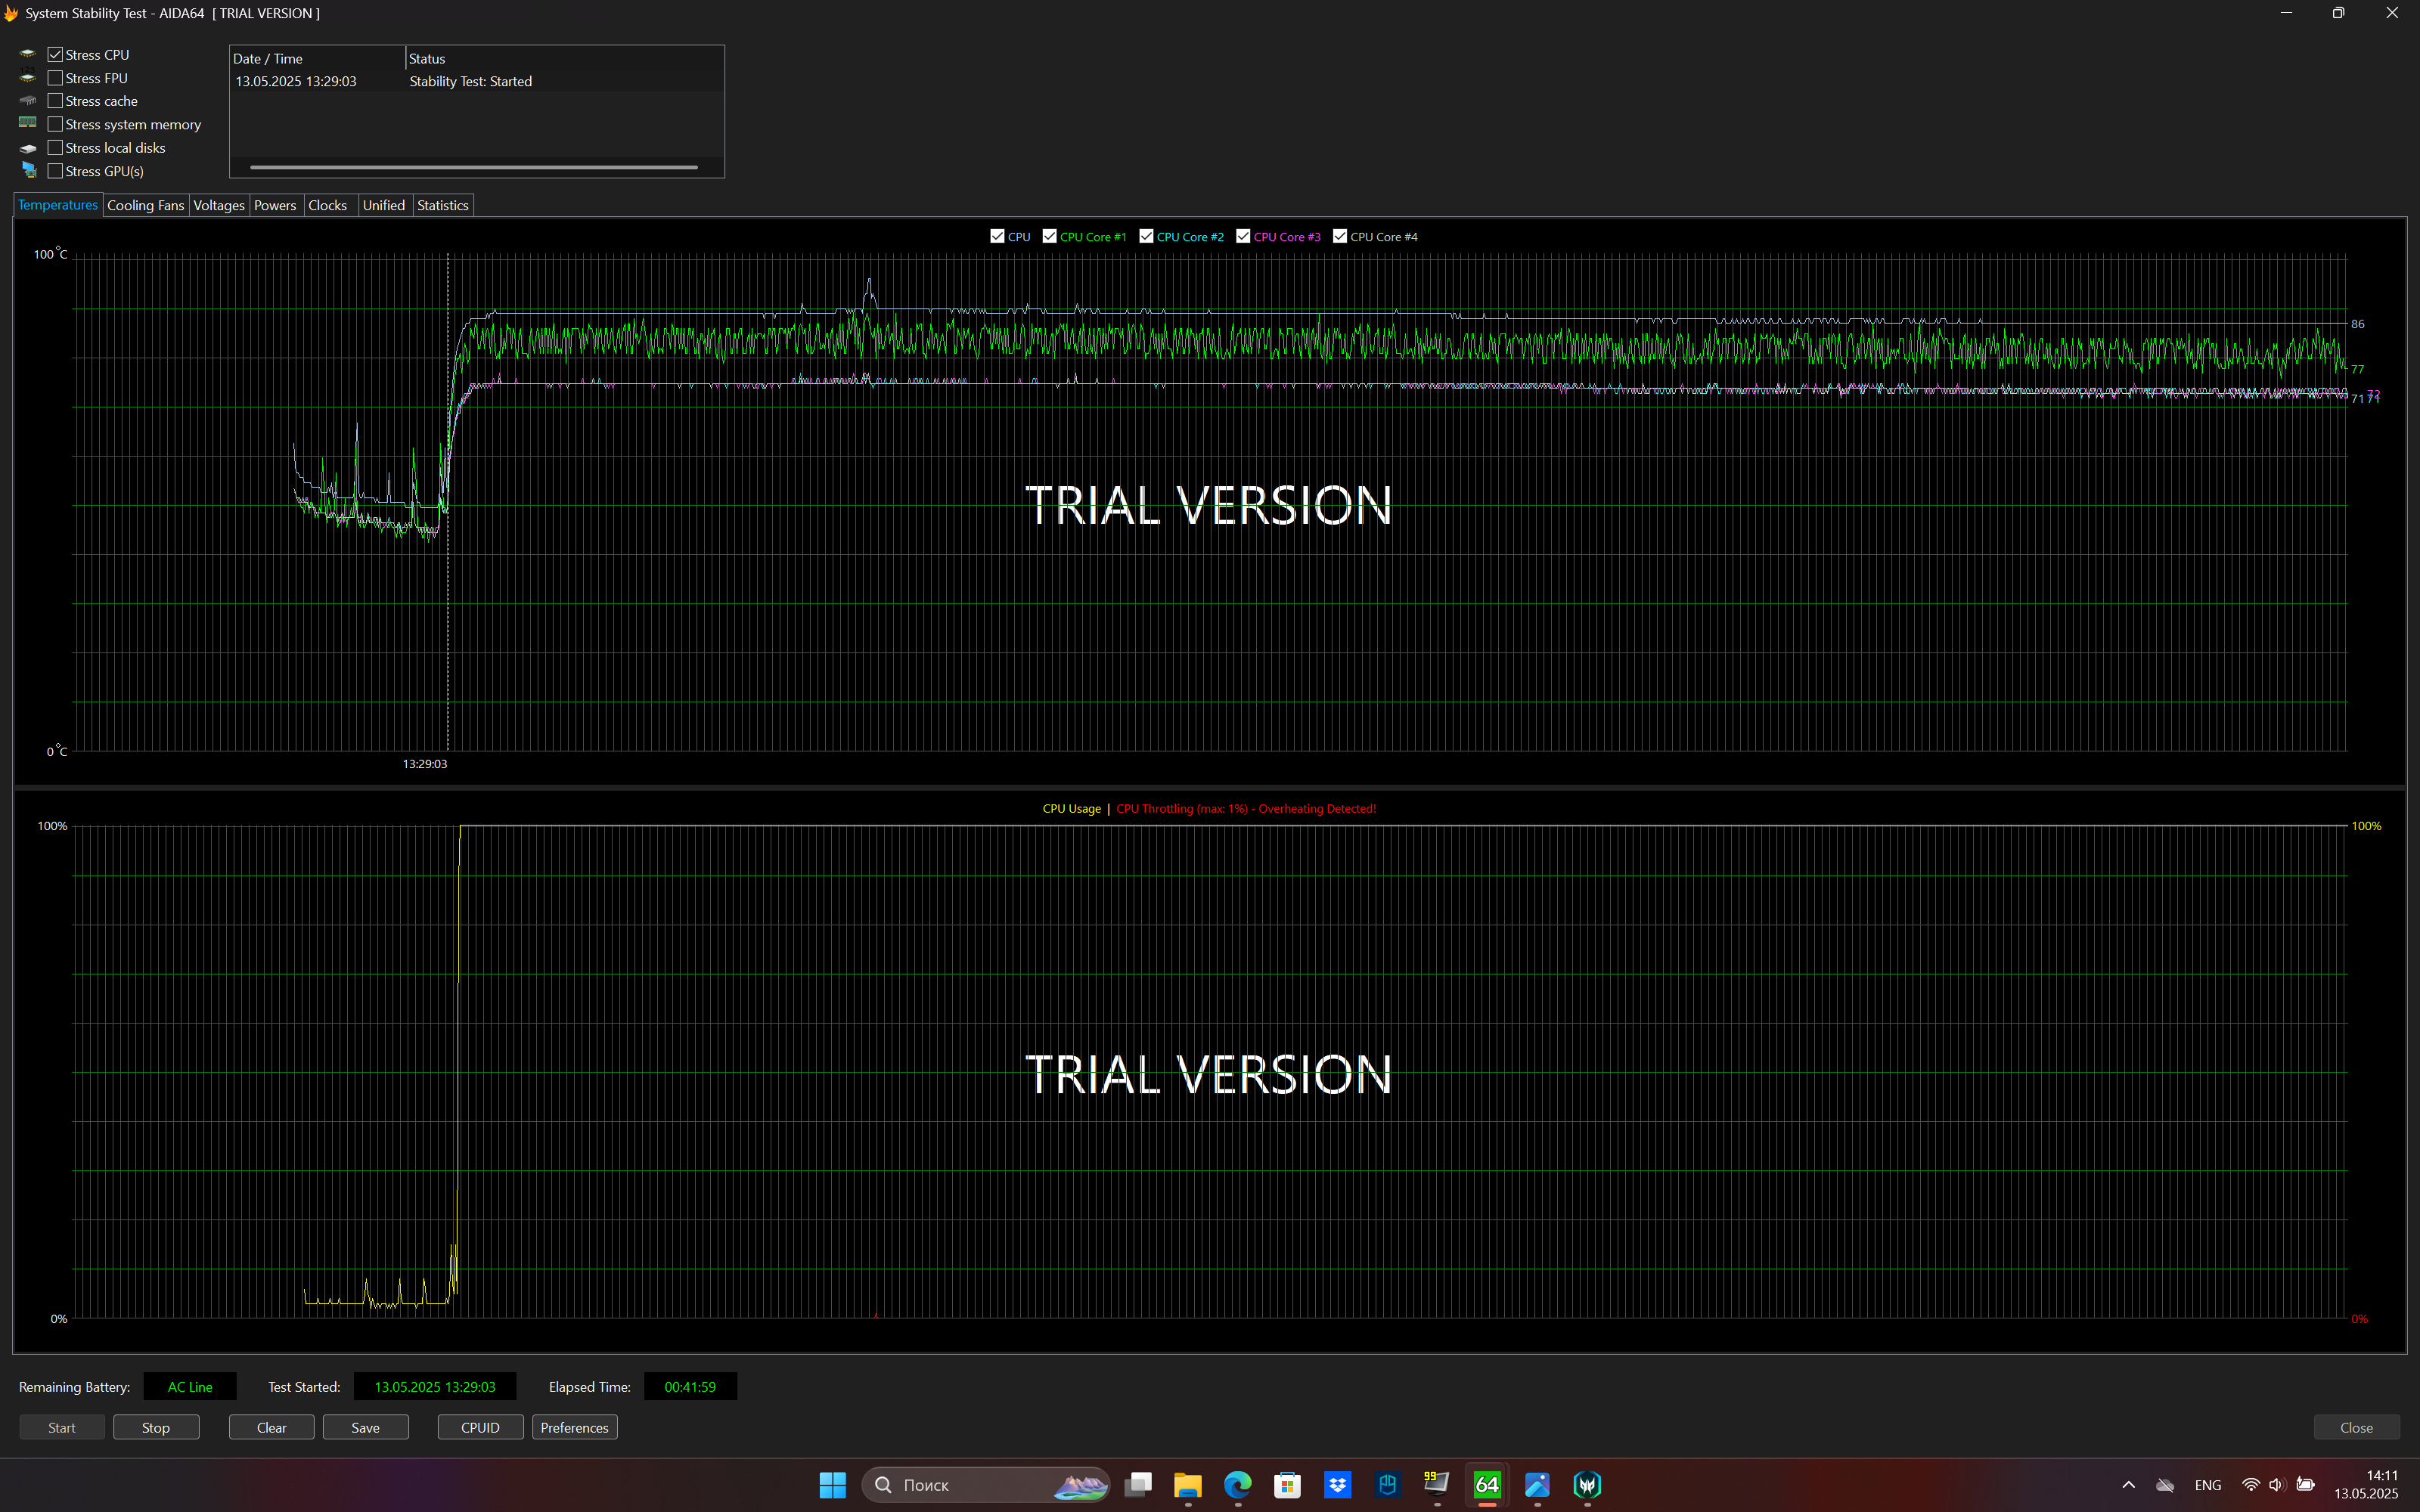The height and width of the screenshot is (1512, 2420).
Task: Open Dropbox from taskbar
Action: [1338, 1484]
